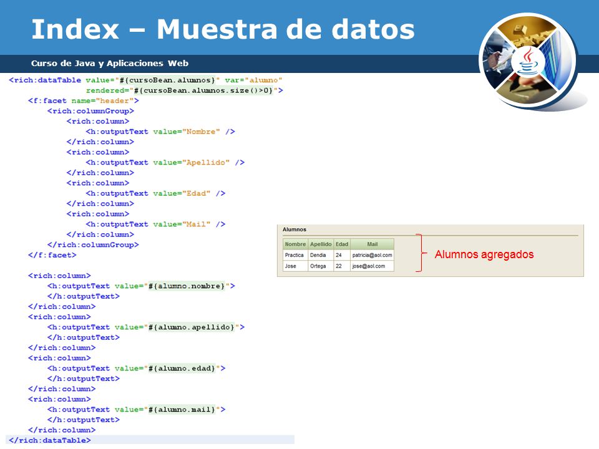
Task: Click the outputText value="Edad" line
Action: pos(155,193)
